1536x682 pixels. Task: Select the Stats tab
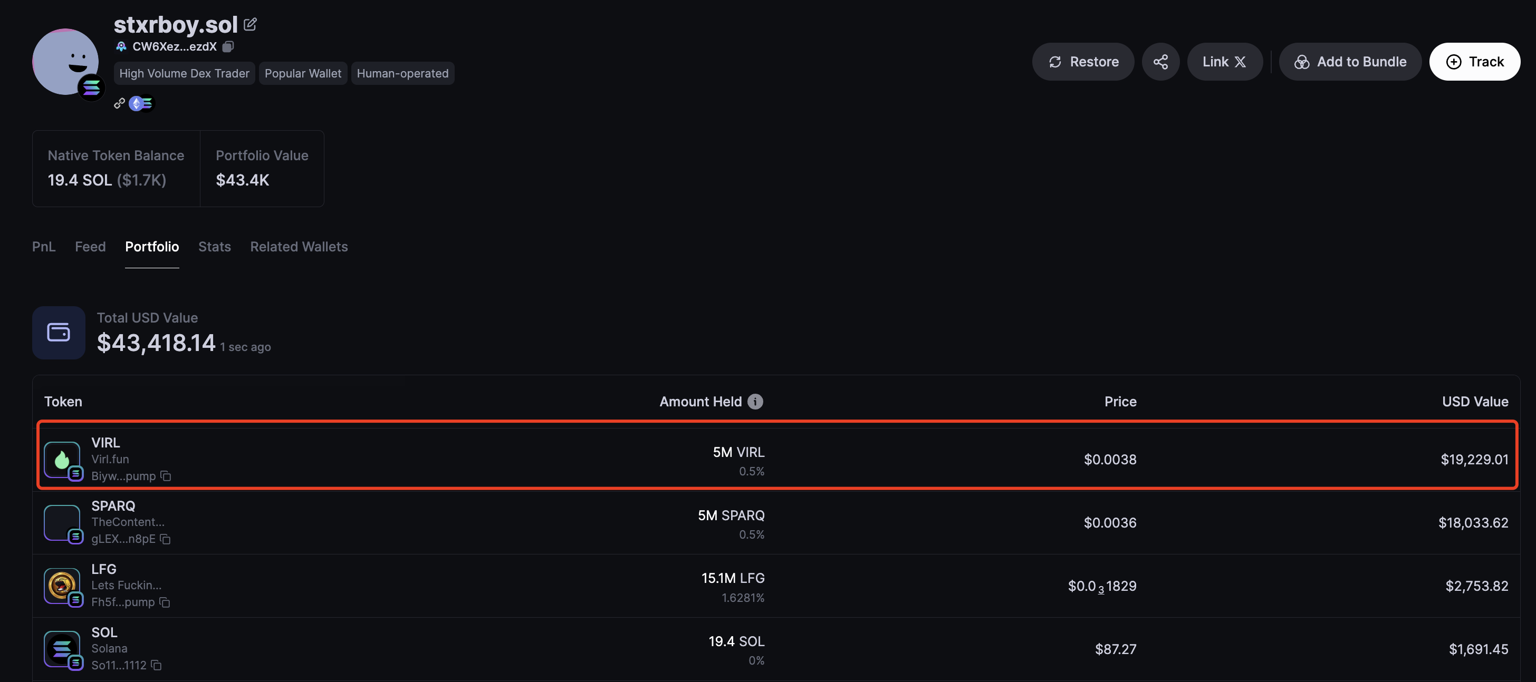coord(215,247)
